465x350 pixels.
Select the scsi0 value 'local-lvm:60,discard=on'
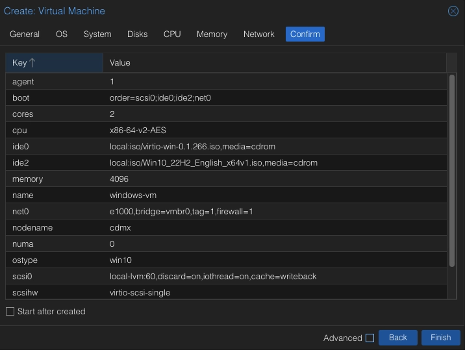(x=213, y=277)
